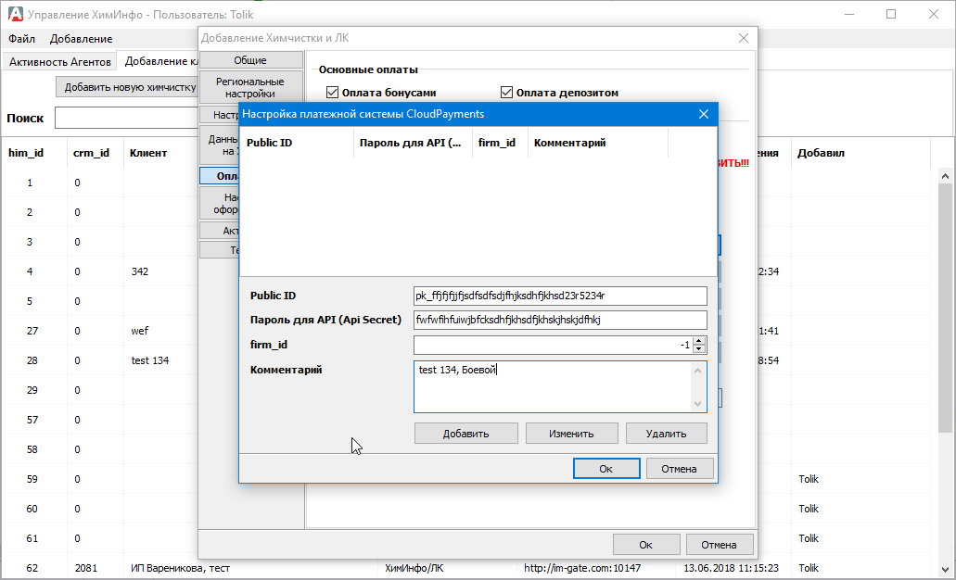Click the Удалить button
Screen dimensions: 956x580
click(666, 434)
